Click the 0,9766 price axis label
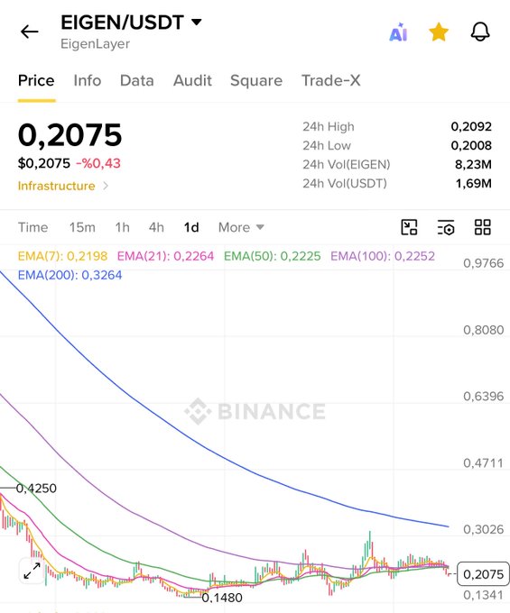Screen dimensions: 510x613 (x=484, y=263)
